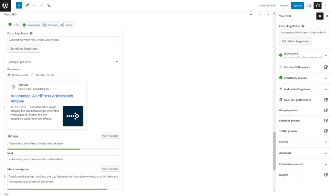Viewport: 331px width, 196px height.
Task: Click the scrollbar down arrow
Action: coord(274,190)
